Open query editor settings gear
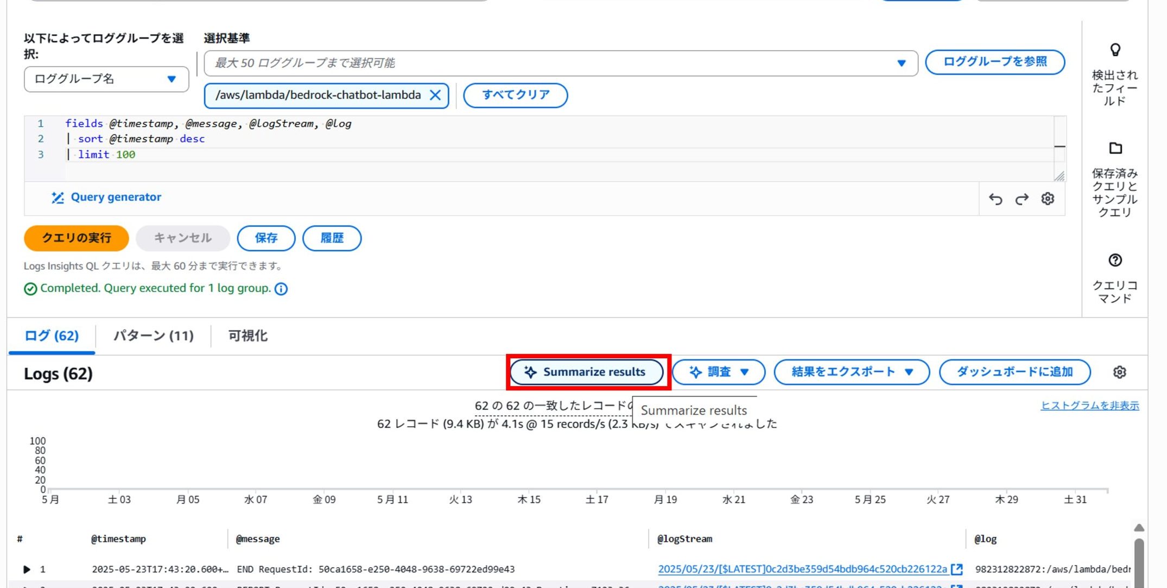This screenshot has width=1167, height=588. click(1048, 199)
